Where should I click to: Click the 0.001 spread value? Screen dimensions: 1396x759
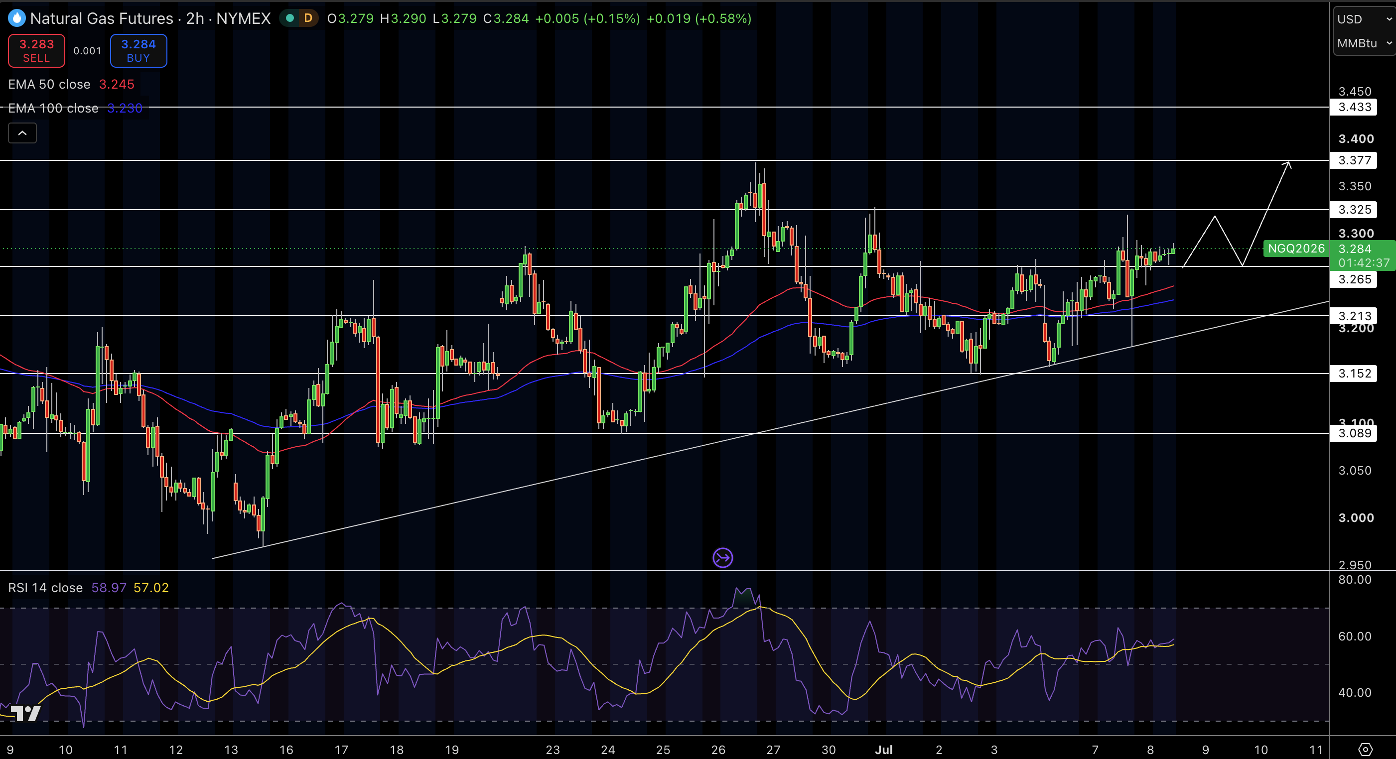pos(87,51)
